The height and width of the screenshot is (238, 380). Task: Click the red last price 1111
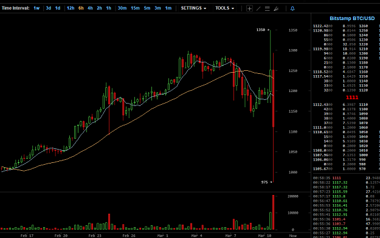tap(352, 98)
